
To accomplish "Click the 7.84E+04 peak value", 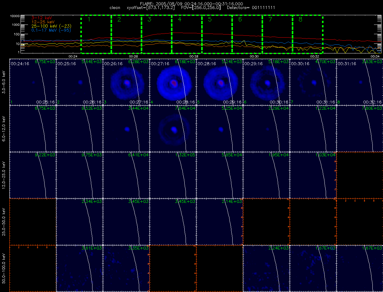I will 185,108.
